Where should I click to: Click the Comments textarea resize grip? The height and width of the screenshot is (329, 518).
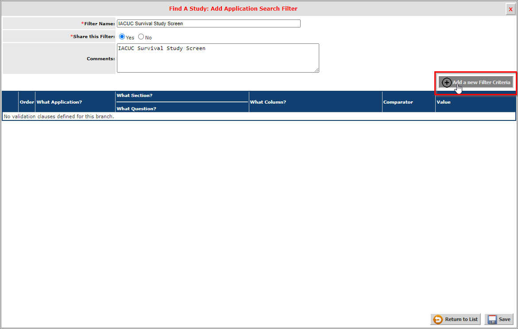[317, 70]
